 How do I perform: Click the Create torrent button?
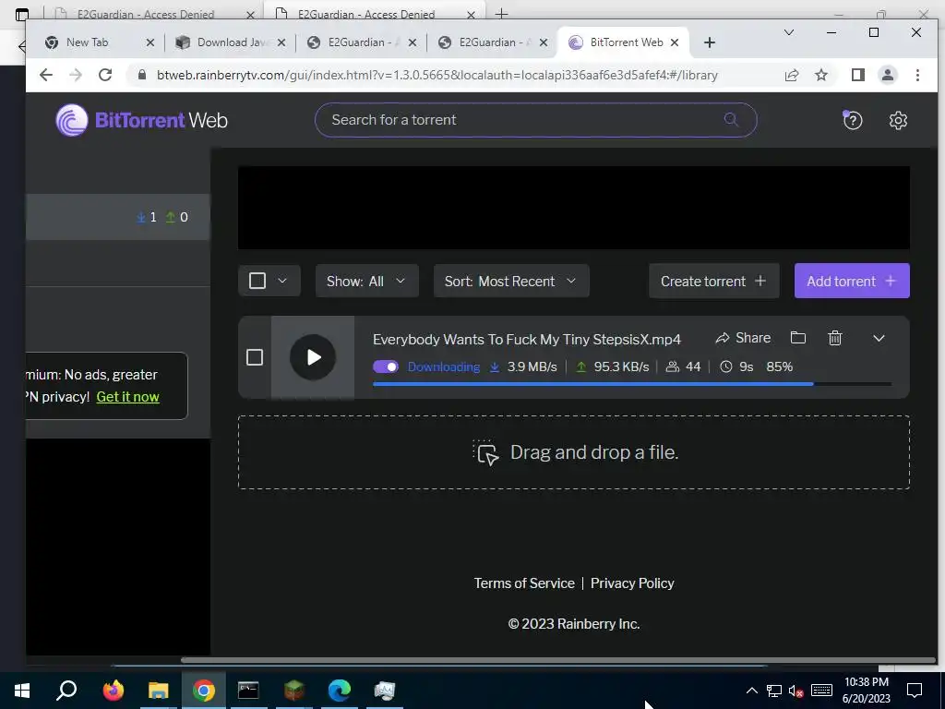click(714, 281)
